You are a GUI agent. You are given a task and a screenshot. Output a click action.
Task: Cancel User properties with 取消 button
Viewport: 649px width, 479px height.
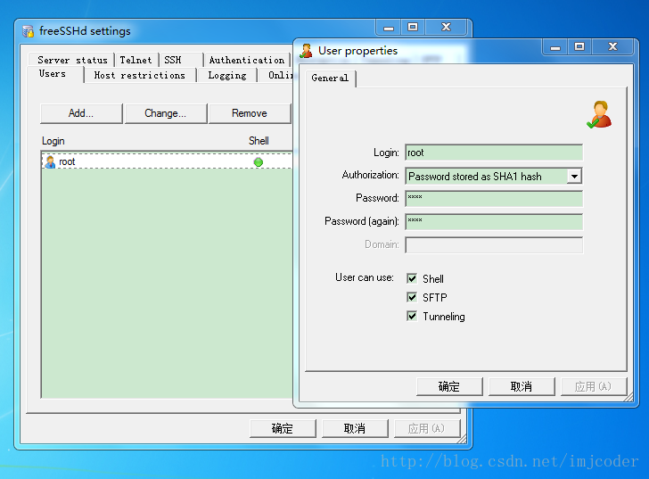point(522,386)
